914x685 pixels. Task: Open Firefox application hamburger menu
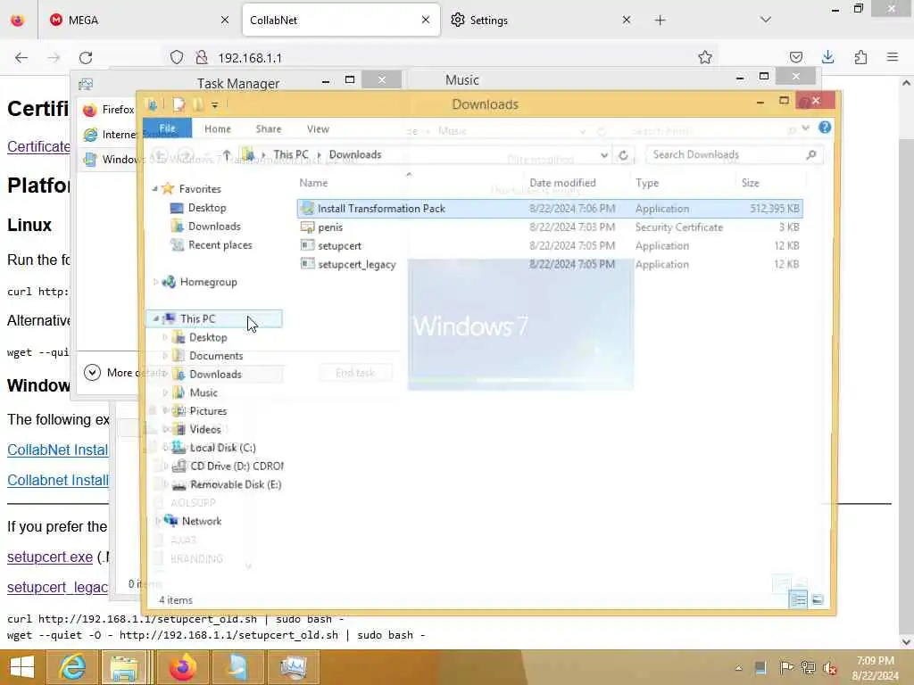[x=893, y=57]
